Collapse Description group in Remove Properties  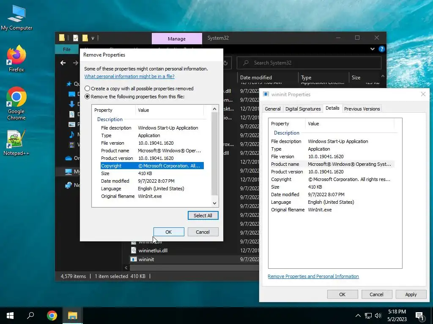(x=110, y=119)
